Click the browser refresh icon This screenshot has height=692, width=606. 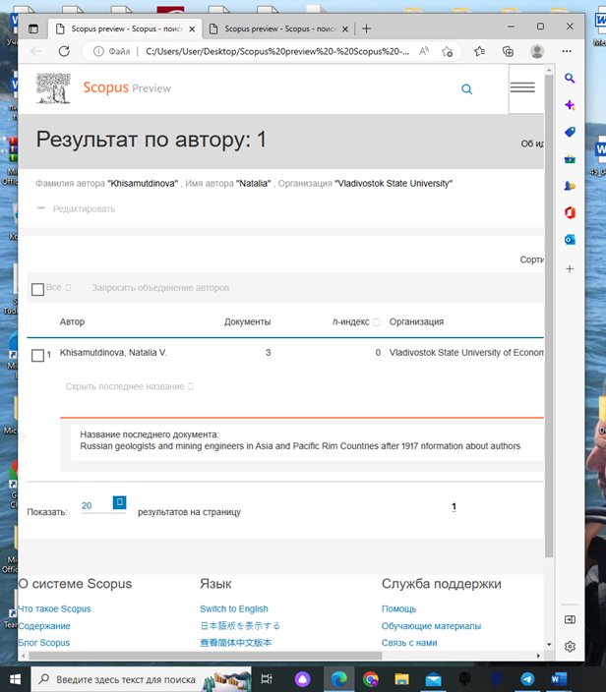[64, 51]
